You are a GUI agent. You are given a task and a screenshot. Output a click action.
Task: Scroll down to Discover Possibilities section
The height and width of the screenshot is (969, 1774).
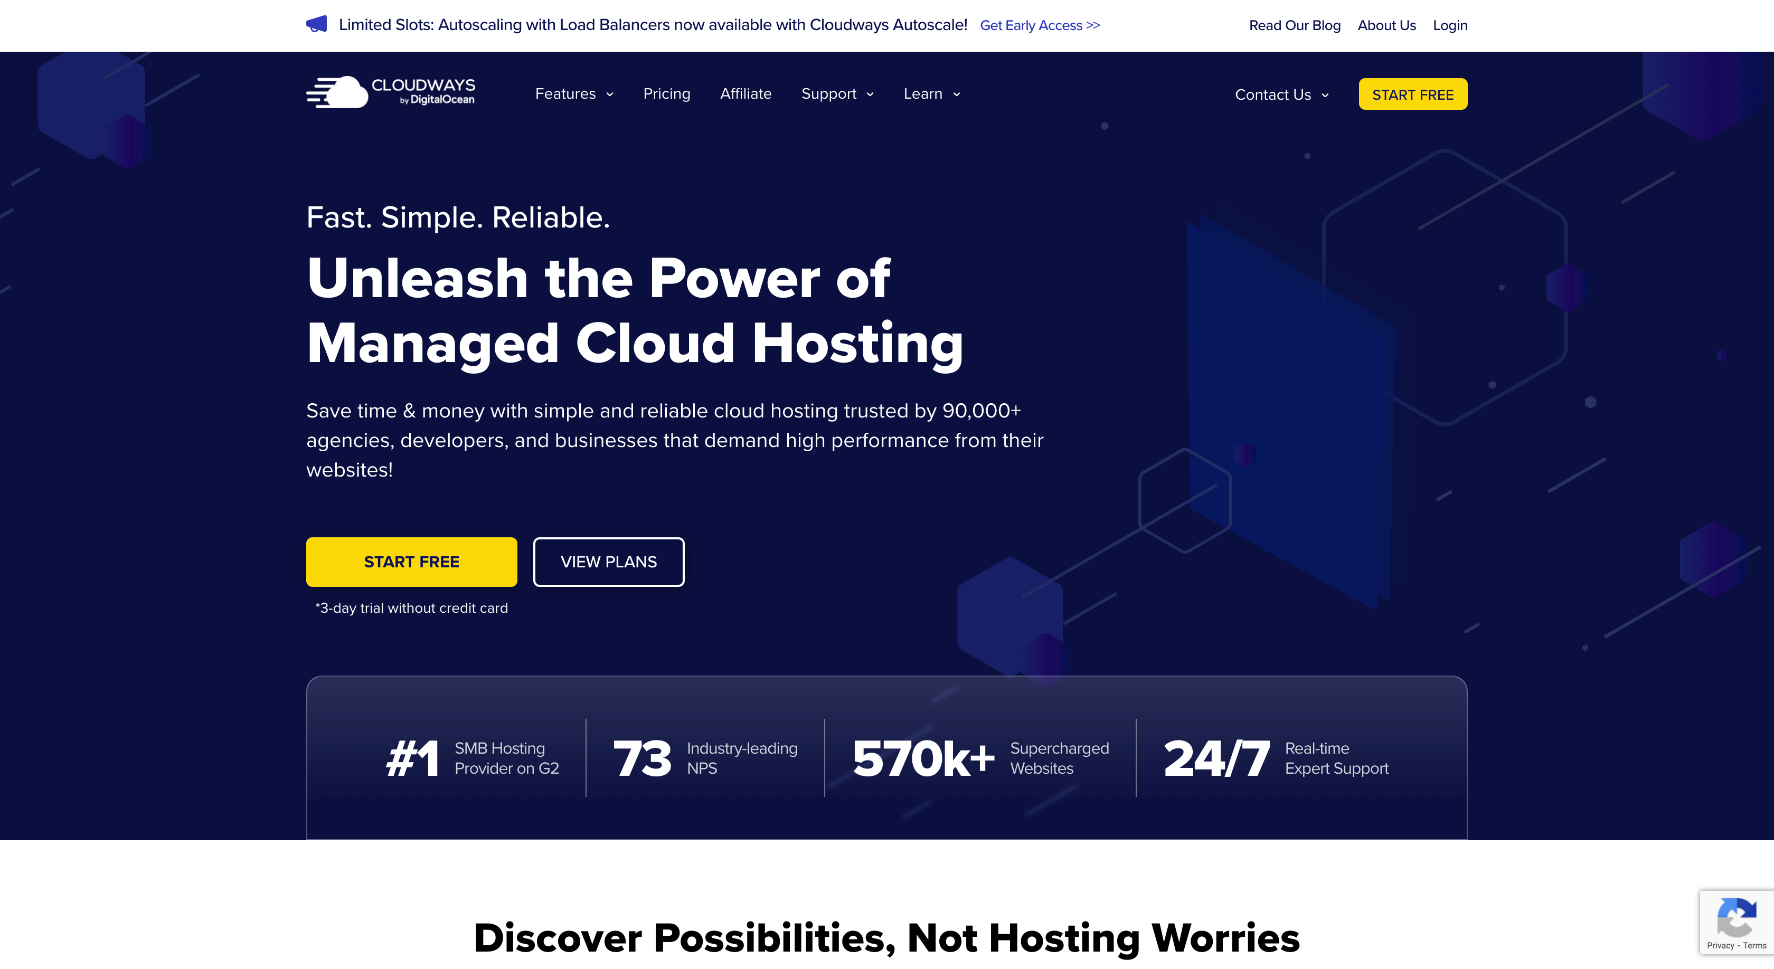point(887,939)
